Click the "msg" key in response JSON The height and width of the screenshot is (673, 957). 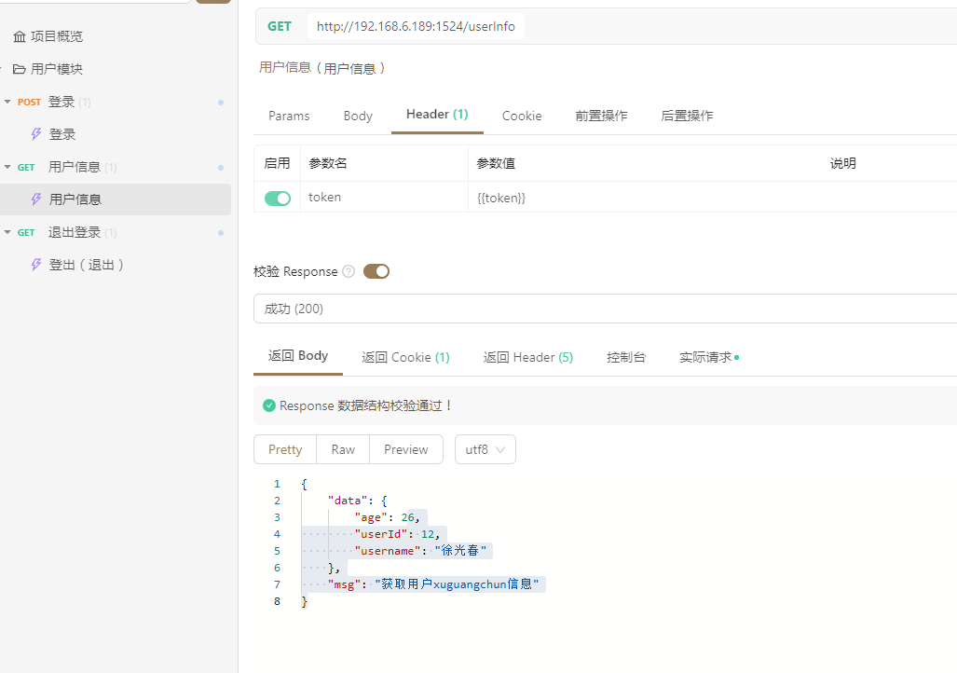[344, 584]
